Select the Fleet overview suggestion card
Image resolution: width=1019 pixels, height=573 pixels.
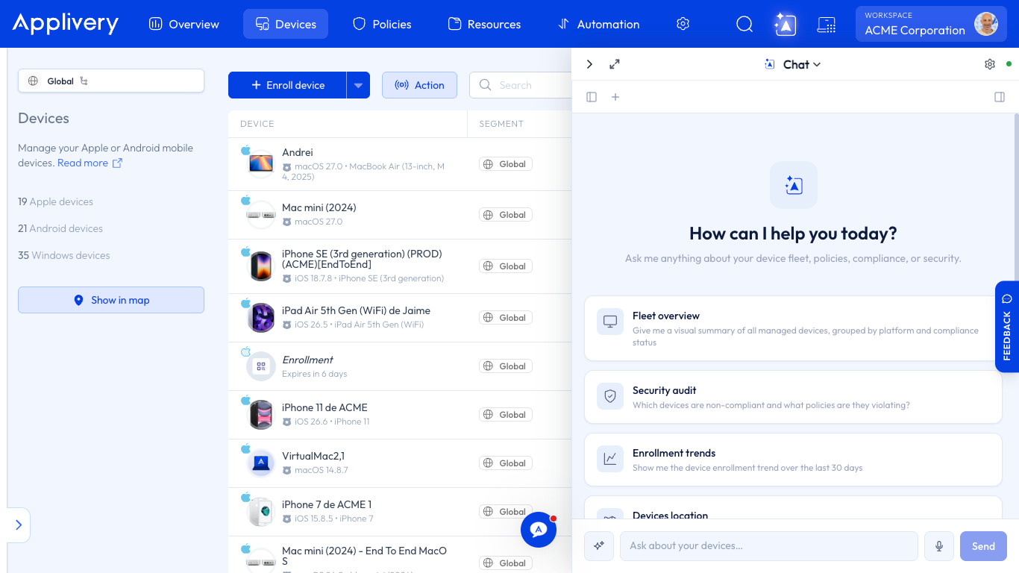(x=793, y=328)
